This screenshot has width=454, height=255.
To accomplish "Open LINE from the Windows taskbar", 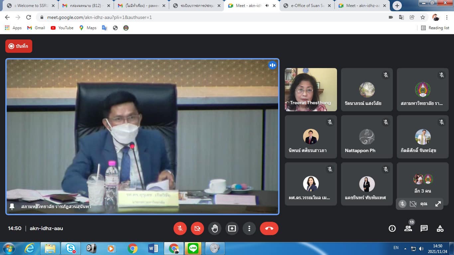I will tap(193, 248).
